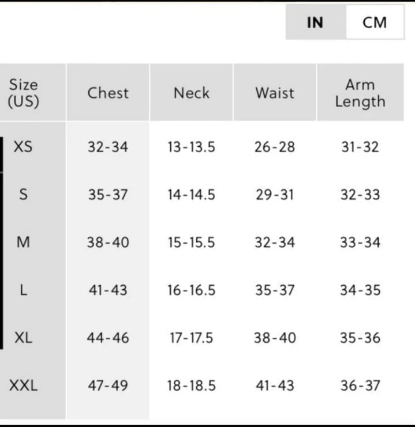The image size is (415, 427).
Task: Select the S size row label
Action: coord(23,194)
